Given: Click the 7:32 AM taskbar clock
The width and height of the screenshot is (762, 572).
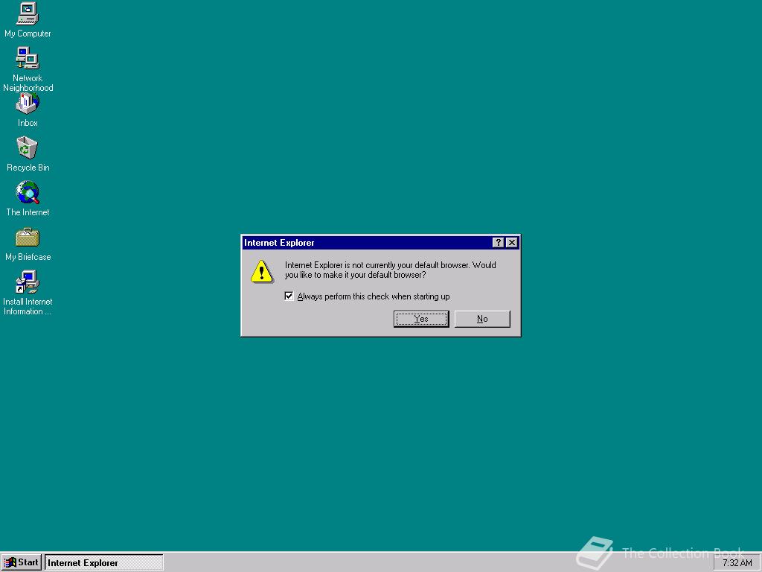Looking at the screenshot, I should pos(737,563).
